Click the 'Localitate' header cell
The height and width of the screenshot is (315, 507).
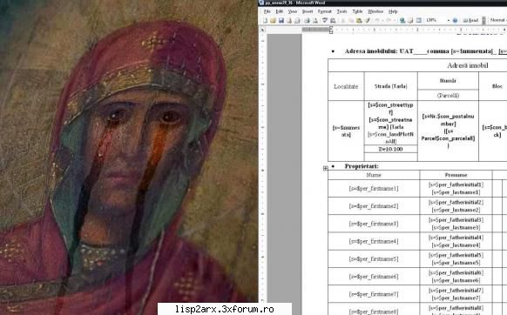click(x=346, y=86)
